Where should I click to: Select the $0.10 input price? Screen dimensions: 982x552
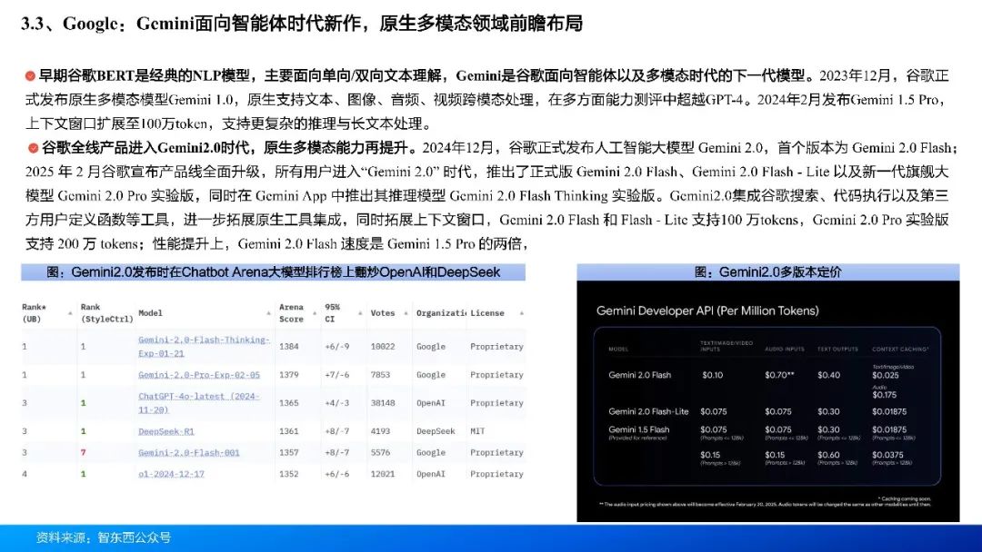[x=712, y=375]
